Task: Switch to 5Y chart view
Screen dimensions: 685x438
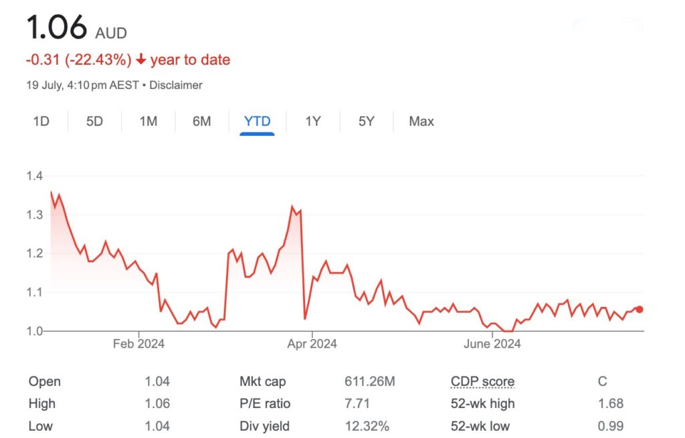Action: 366,121
